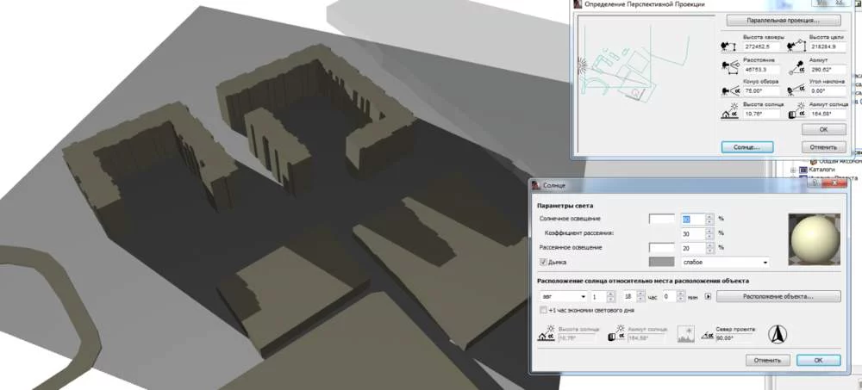Image resolution: width=862 pixels, height=390 pixels.
Task: Click the Солнце button in perspective dialog
Action: tap(746, 147)
